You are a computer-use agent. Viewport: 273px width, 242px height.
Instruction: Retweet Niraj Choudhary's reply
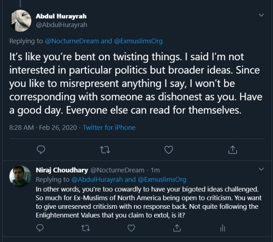coord(86,228)
